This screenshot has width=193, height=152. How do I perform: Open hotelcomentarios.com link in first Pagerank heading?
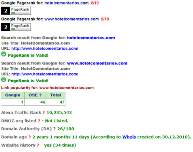click(x=67, y=3)
